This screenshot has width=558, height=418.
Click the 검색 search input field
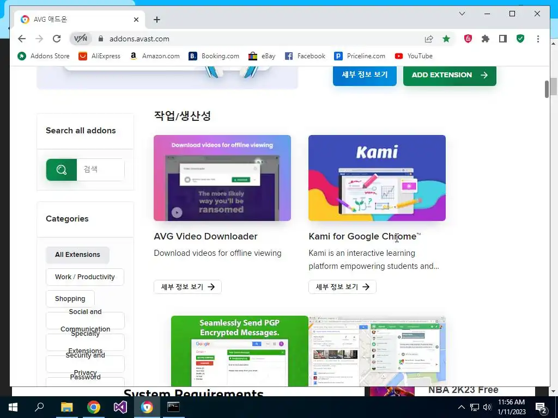point(100,170)
